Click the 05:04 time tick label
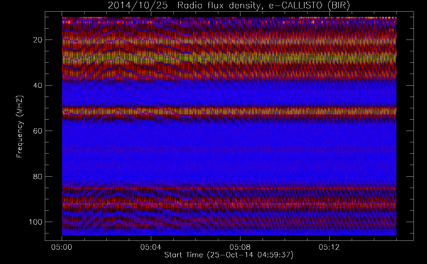This screenshot has height=264, width=427. click(x=151, y=247)
